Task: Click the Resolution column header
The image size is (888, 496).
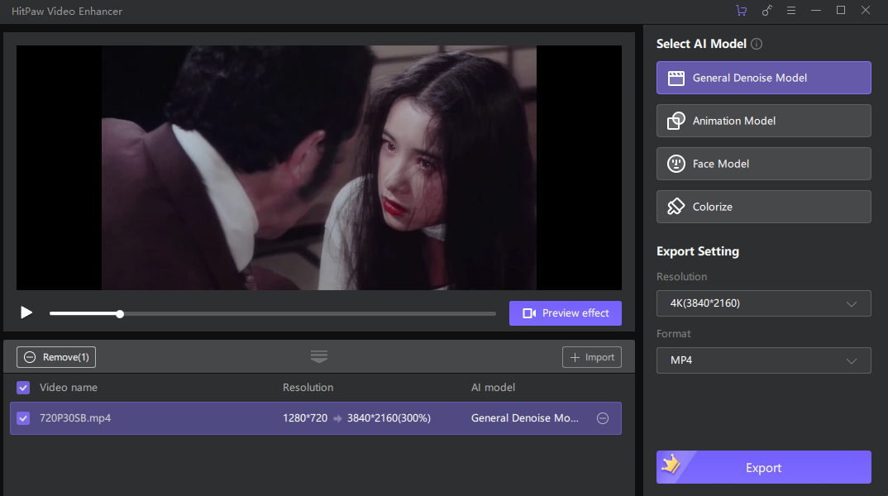Action: [308, 388]
